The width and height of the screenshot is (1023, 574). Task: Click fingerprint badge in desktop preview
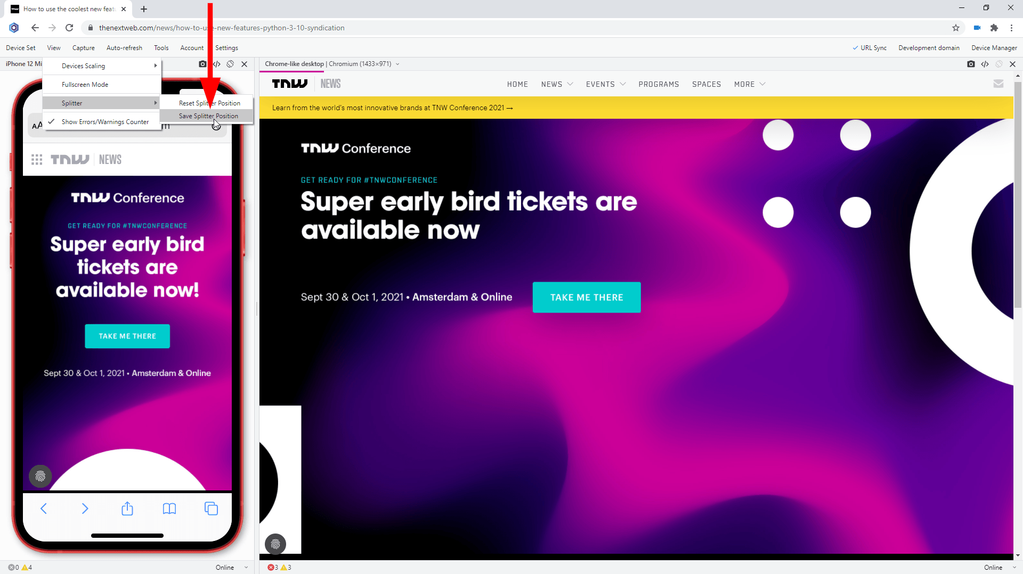[275, 544]
